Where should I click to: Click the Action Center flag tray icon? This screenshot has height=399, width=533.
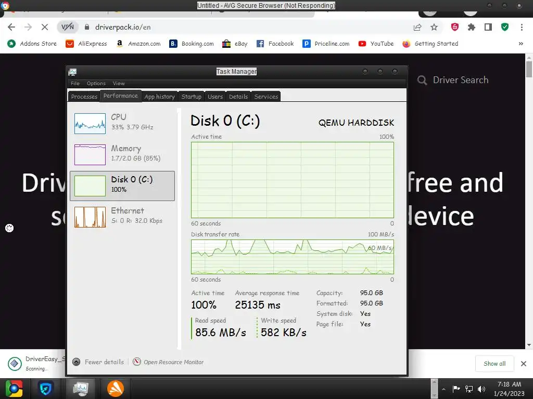pyautogui.click(x=456, y=389)
